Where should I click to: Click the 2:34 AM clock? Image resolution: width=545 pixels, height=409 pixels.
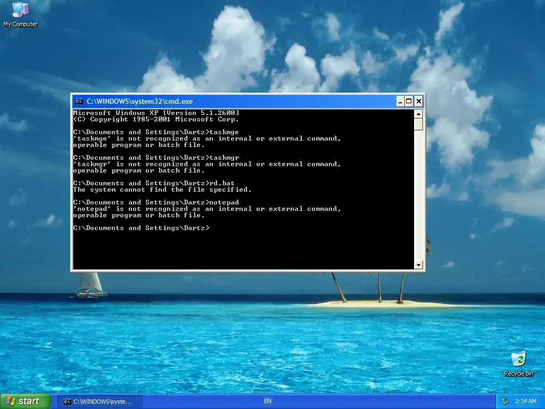pyautogui.click(x=525, y=401)
